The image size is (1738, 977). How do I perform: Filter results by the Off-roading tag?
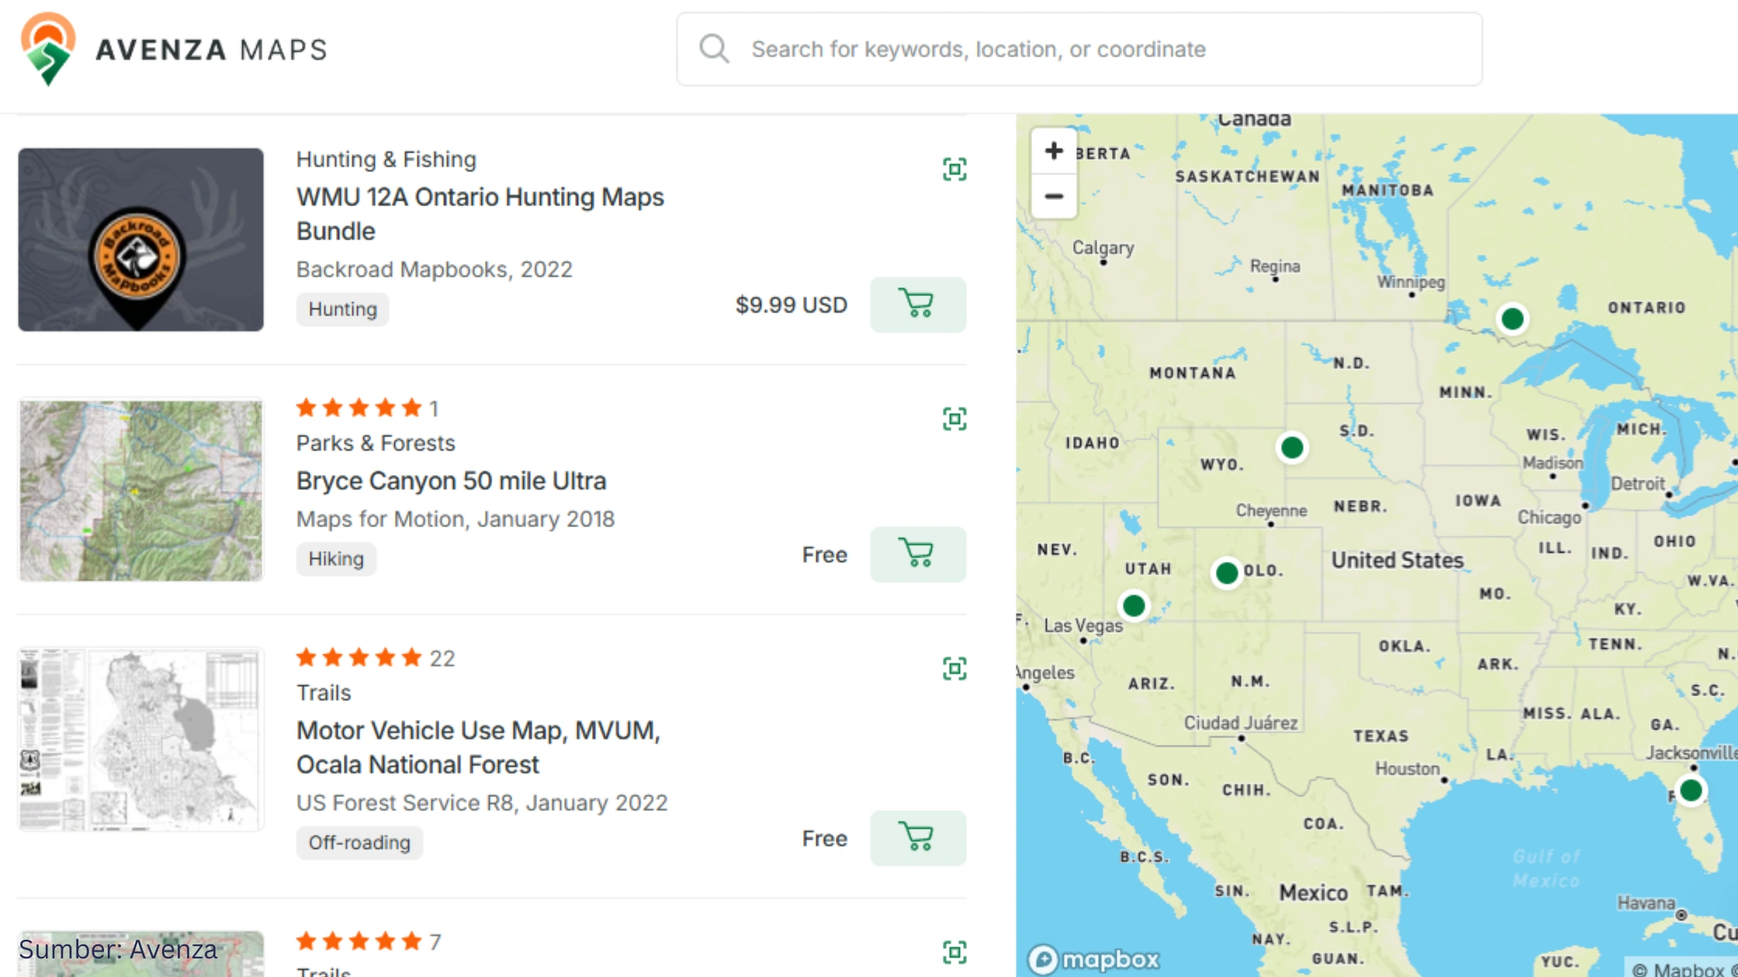(x=358, y=842)
